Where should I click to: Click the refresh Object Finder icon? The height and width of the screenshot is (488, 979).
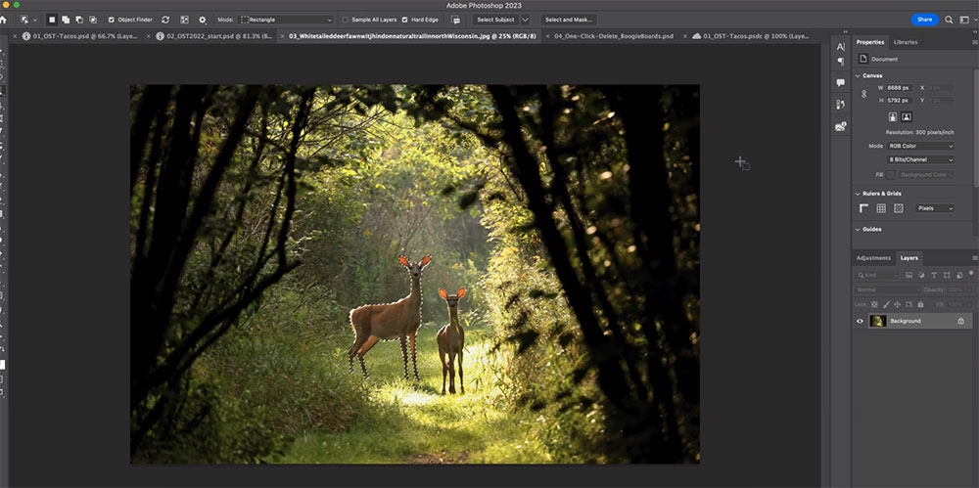pos(165,19)
